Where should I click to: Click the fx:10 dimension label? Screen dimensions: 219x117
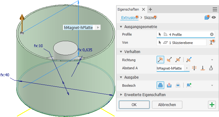pyautogui.click(x=39, y=46)
